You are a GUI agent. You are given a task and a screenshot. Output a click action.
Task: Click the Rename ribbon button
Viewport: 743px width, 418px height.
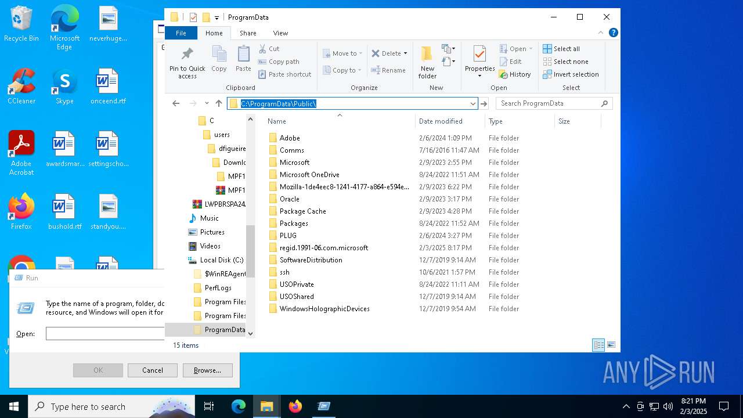click(388, 70)
